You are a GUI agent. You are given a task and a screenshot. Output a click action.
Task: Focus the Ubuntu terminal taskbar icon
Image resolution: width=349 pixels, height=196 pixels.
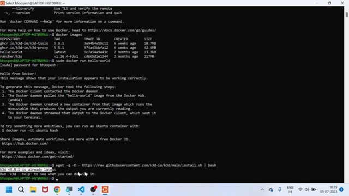click(x=105, y=189)
